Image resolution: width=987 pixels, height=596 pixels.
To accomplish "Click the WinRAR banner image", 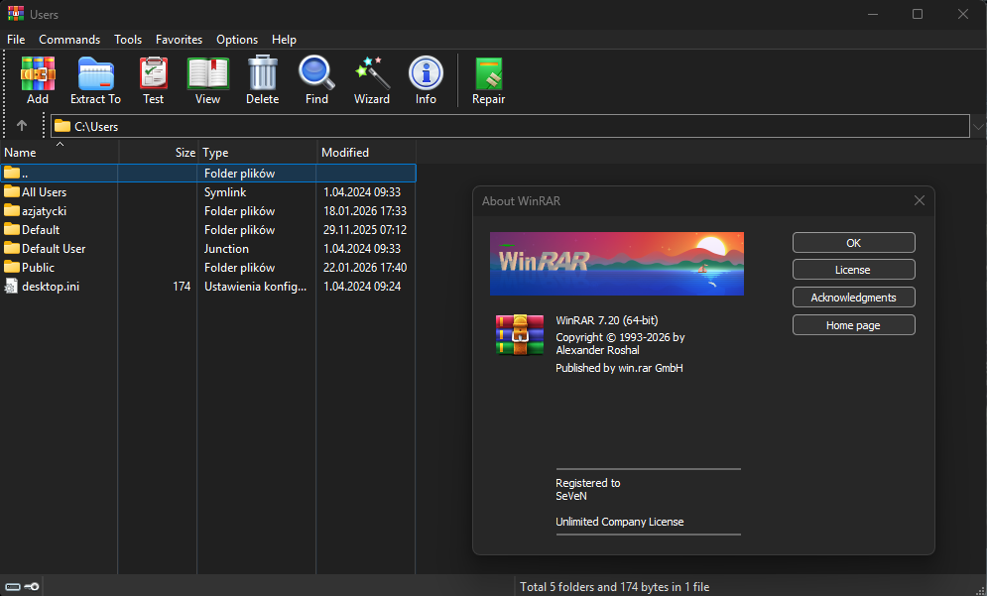I will [617, 263].
